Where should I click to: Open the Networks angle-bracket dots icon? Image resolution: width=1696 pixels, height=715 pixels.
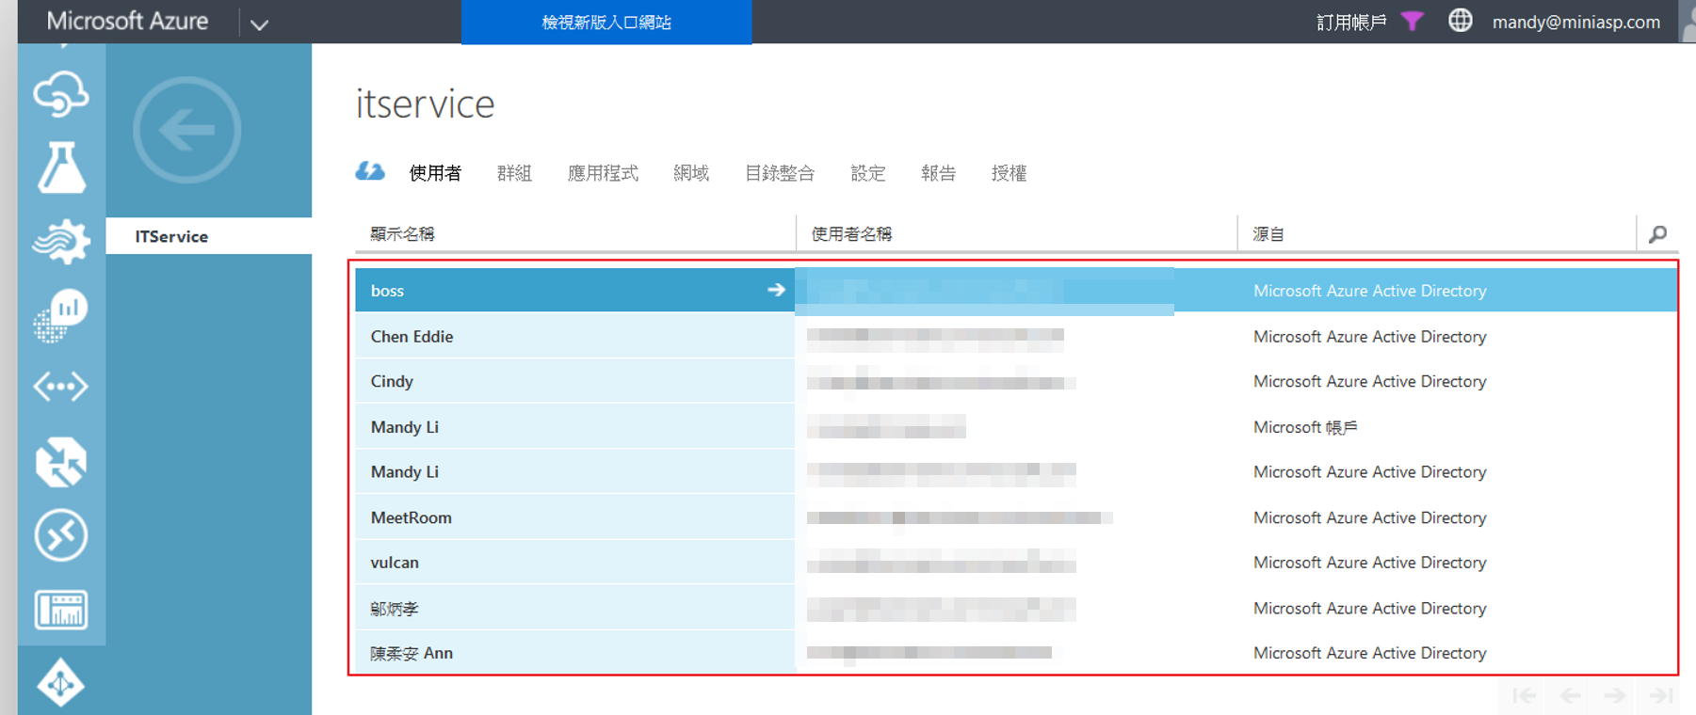[61, 387]
